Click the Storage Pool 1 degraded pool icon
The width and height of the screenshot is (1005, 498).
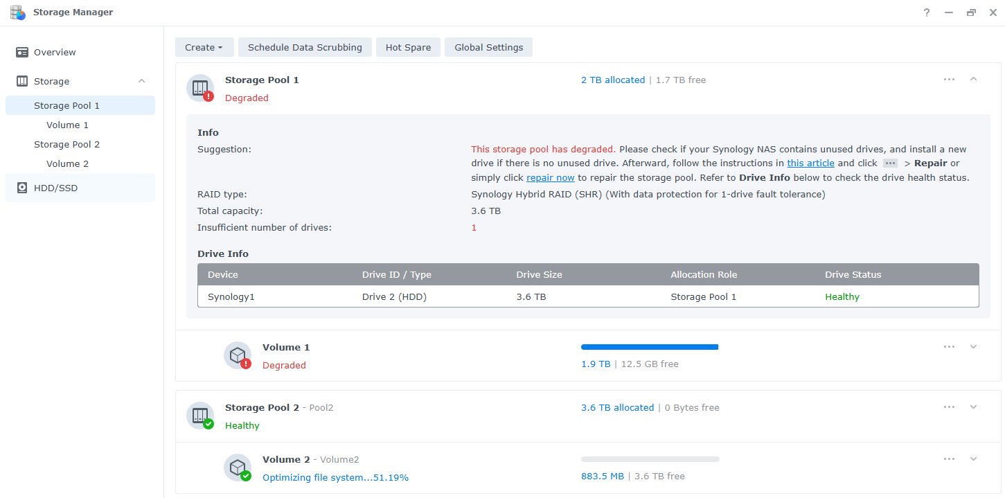pyautogui.click(x=200, y=88)
